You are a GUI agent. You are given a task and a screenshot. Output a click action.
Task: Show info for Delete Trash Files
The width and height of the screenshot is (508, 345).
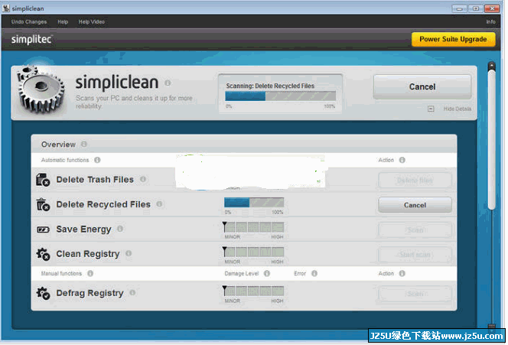point(143,179)
